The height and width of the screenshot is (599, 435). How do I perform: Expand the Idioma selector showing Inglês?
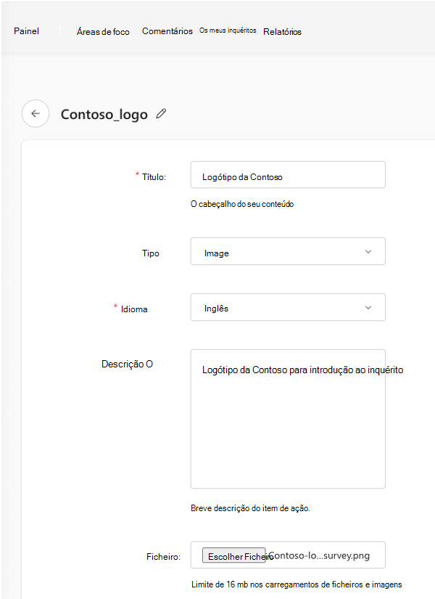point(287,306)
